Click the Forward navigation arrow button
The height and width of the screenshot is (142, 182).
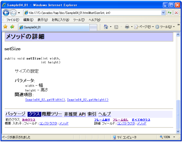point(13,13)
